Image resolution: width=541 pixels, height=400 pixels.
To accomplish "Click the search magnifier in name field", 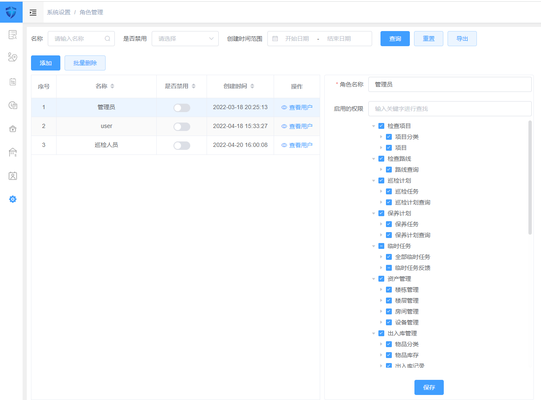I will [107, 39].
